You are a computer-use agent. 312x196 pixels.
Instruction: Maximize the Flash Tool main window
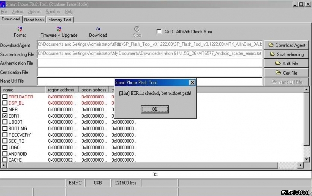click(301, 4)
